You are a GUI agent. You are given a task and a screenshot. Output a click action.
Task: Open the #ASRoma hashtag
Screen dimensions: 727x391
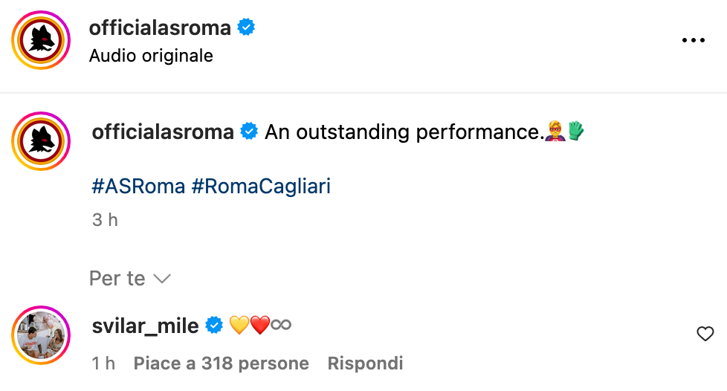click(x=138, y=186)
